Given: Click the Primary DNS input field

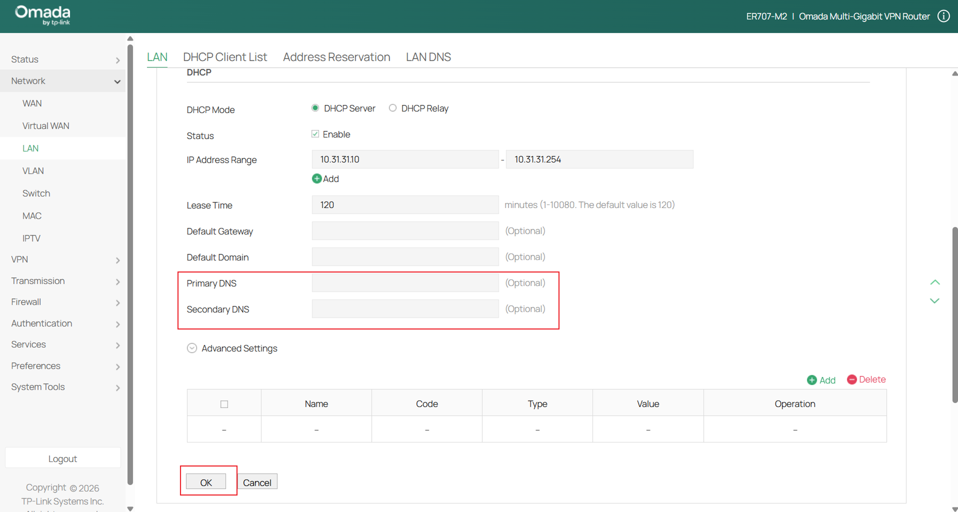Looking at the screenshot, I should [x=405, y=283].
